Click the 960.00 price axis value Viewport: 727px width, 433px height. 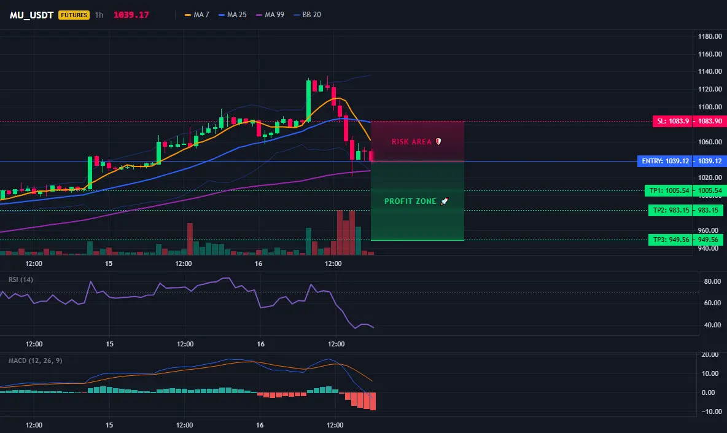coord(708,230)
